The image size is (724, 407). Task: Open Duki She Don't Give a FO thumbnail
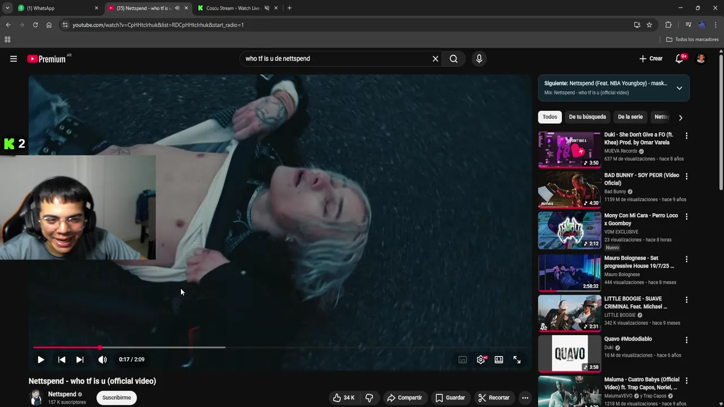point(570,150)
